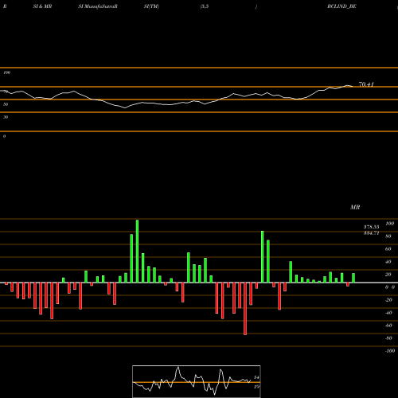Click the 40 label on MR axis
The image size is (398, 398).
pos(388,262)
